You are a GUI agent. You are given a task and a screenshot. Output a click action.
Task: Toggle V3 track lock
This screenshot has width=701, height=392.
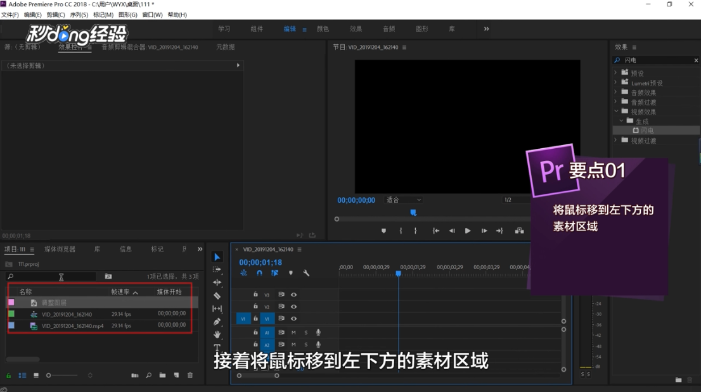255,294
